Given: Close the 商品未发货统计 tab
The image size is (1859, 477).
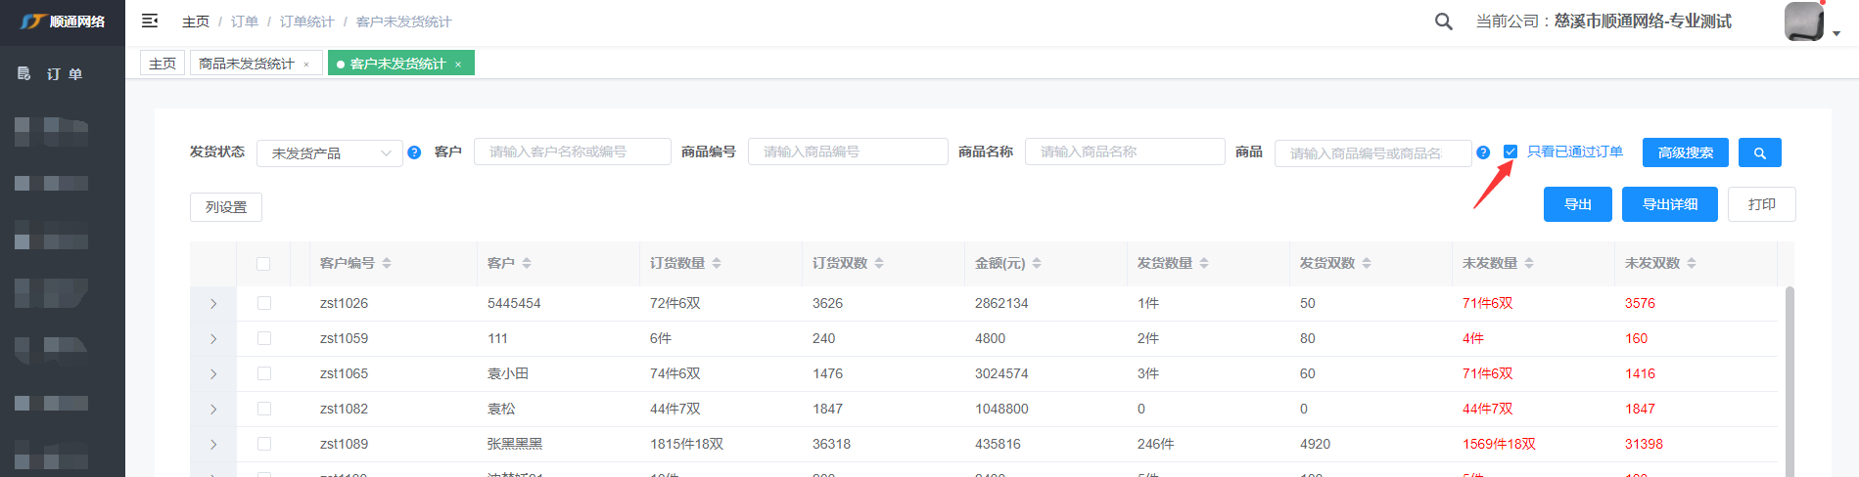Looking at the screenshot, I should [306, 65].
